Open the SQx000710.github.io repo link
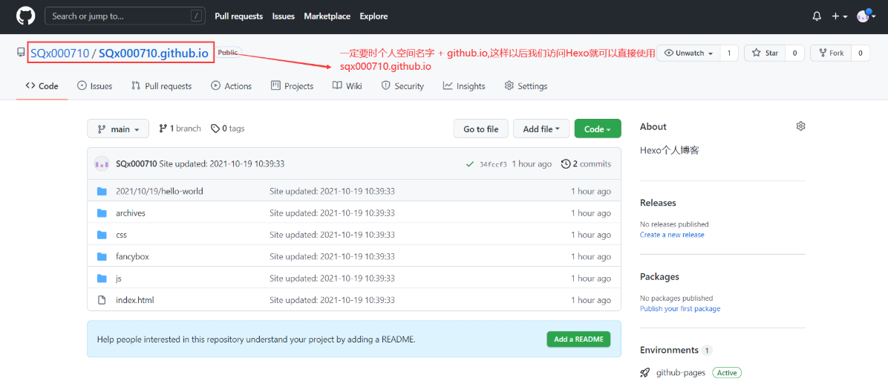Viewport: 888px width, 387px height. click(154, 53)
